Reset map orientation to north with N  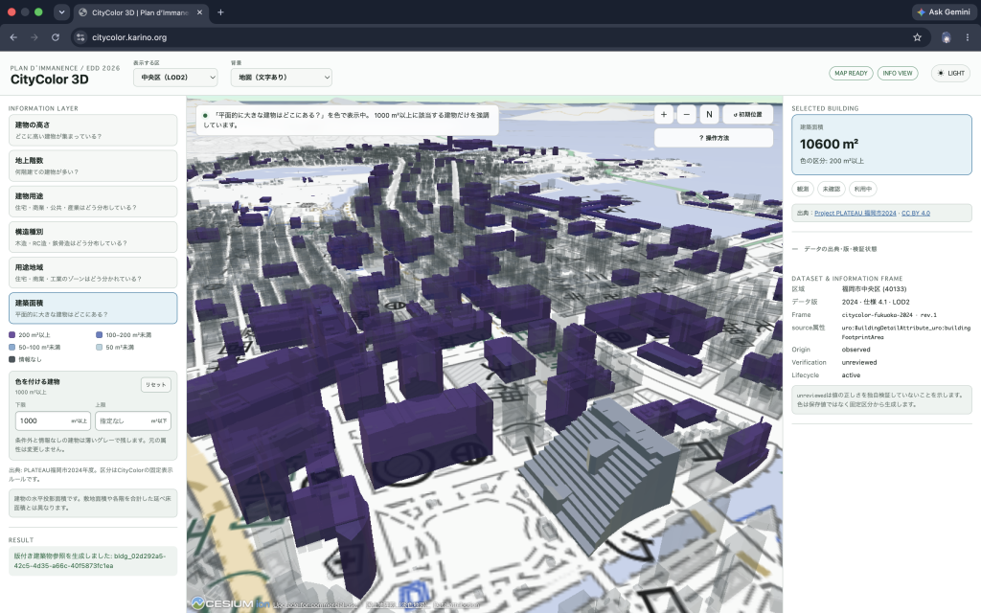click(x=709, y=115)
